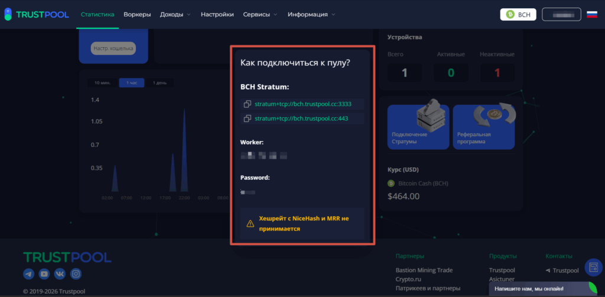
Task: Click the blurred Worker name value
Action: 264,156
